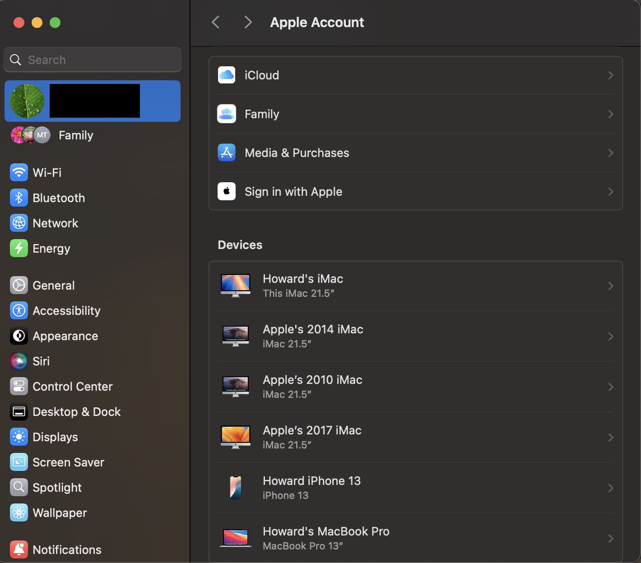Click the Control Center toggles icon
The height and width of the screenshot is (563, 641).
coord(19,386)
